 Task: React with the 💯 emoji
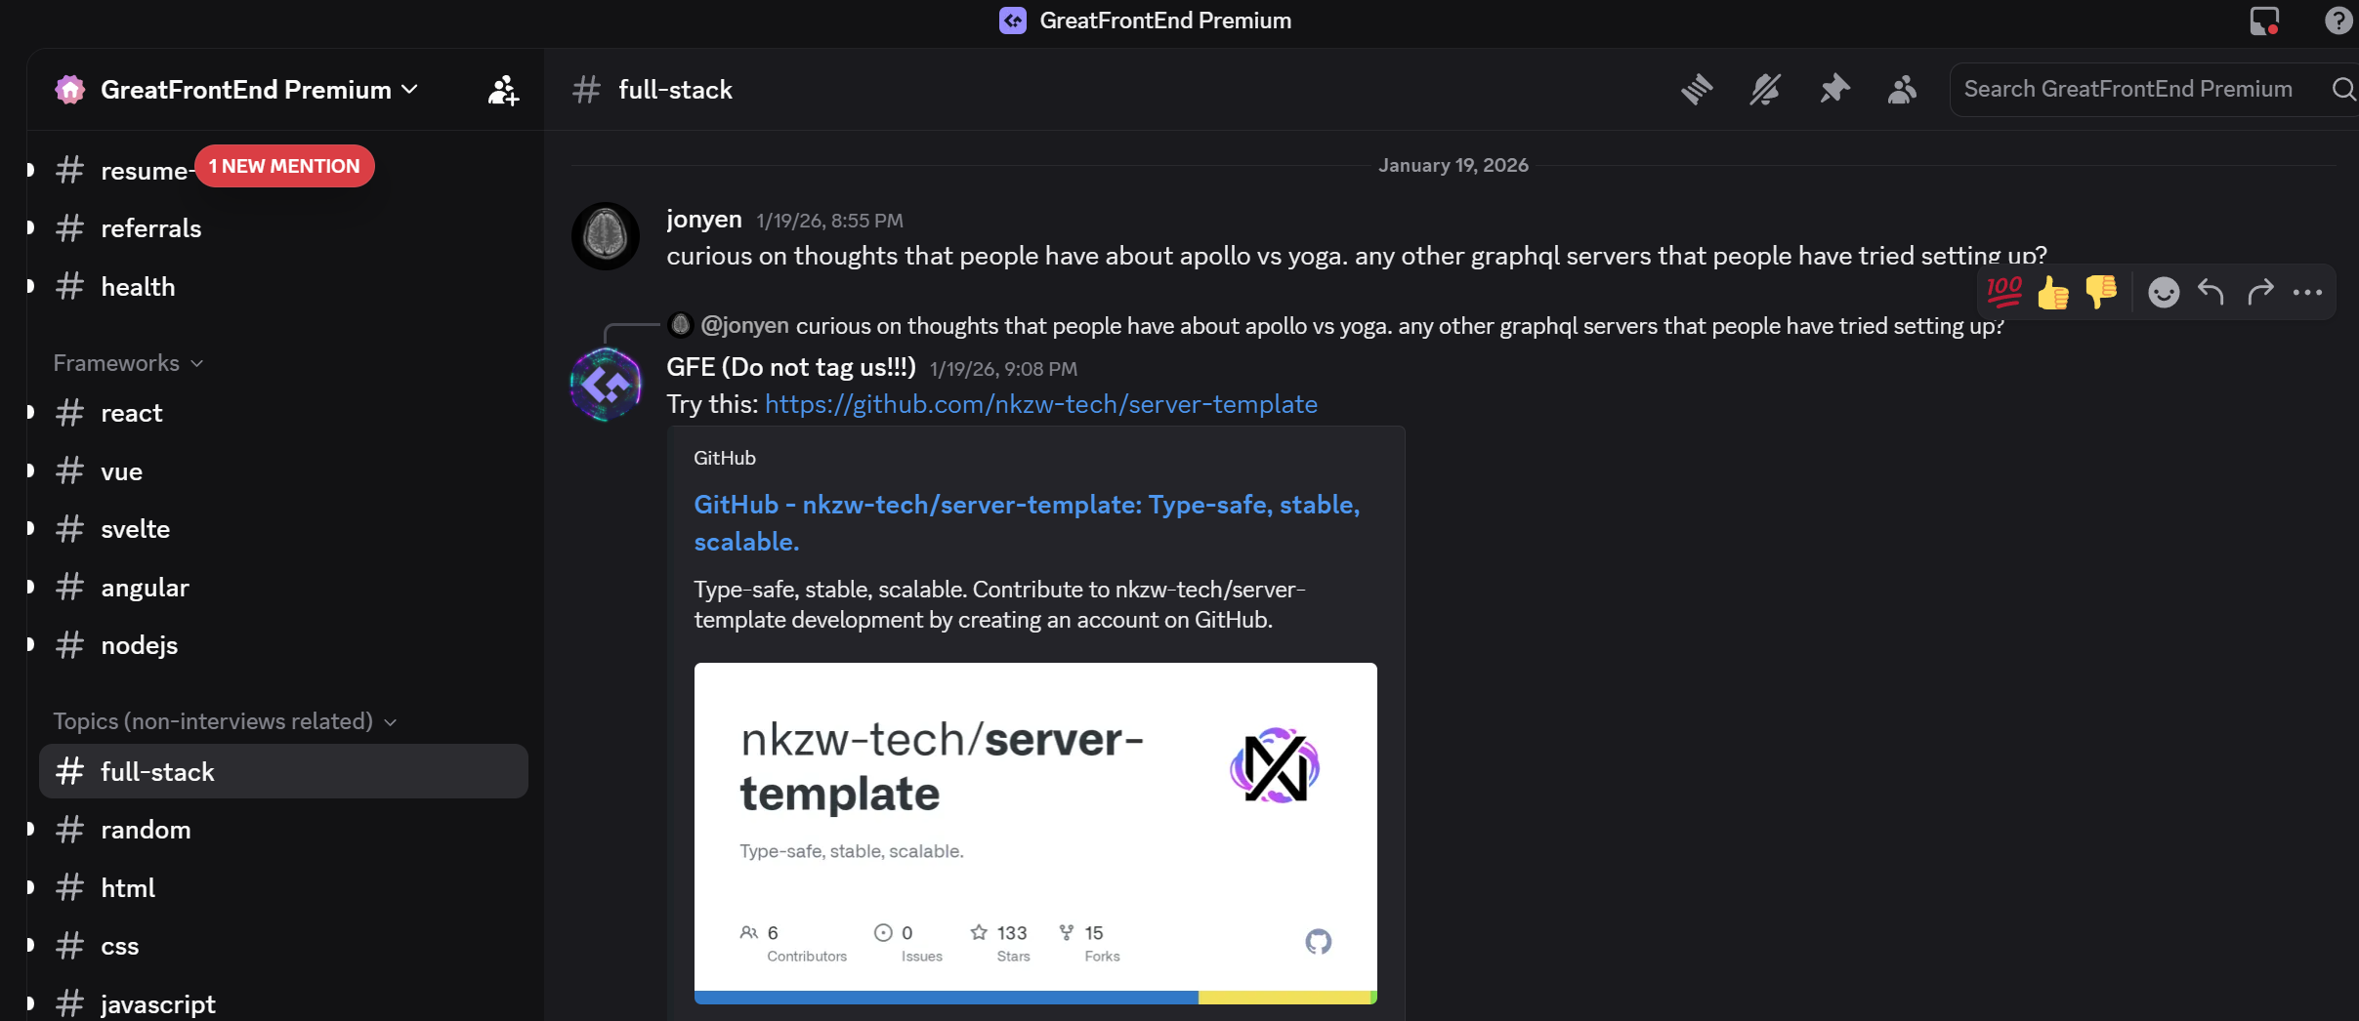2001,292
